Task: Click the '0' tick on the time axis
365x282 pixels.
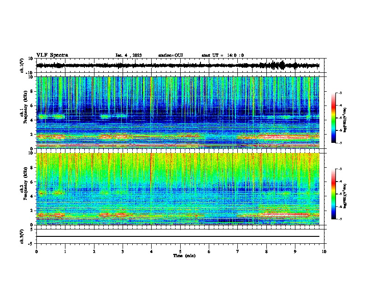Action: (x=36, y=252)
